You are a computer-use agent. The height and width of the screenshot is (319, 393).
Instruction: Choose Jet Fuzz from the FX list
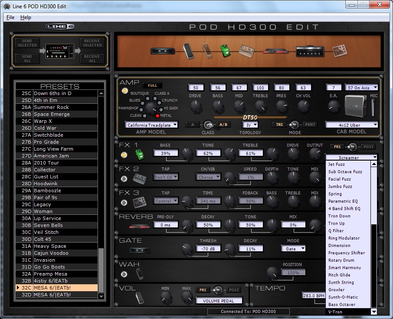point(348,164)
